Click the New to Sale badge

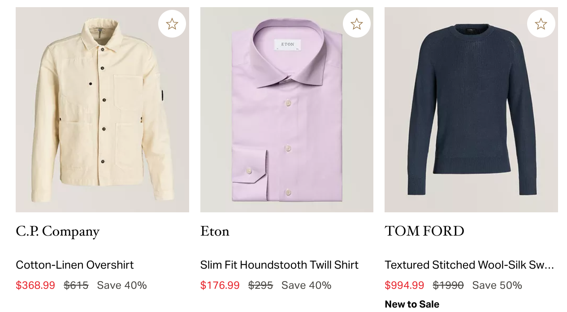click(412, 304)
